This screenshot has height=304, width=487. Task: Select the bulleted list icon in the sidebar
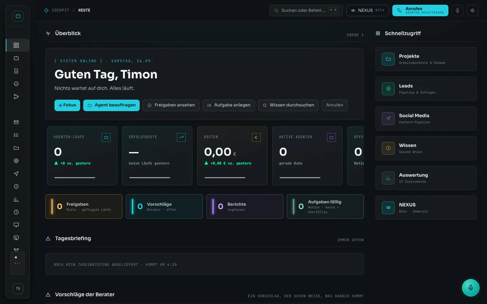tap(16, 135)
